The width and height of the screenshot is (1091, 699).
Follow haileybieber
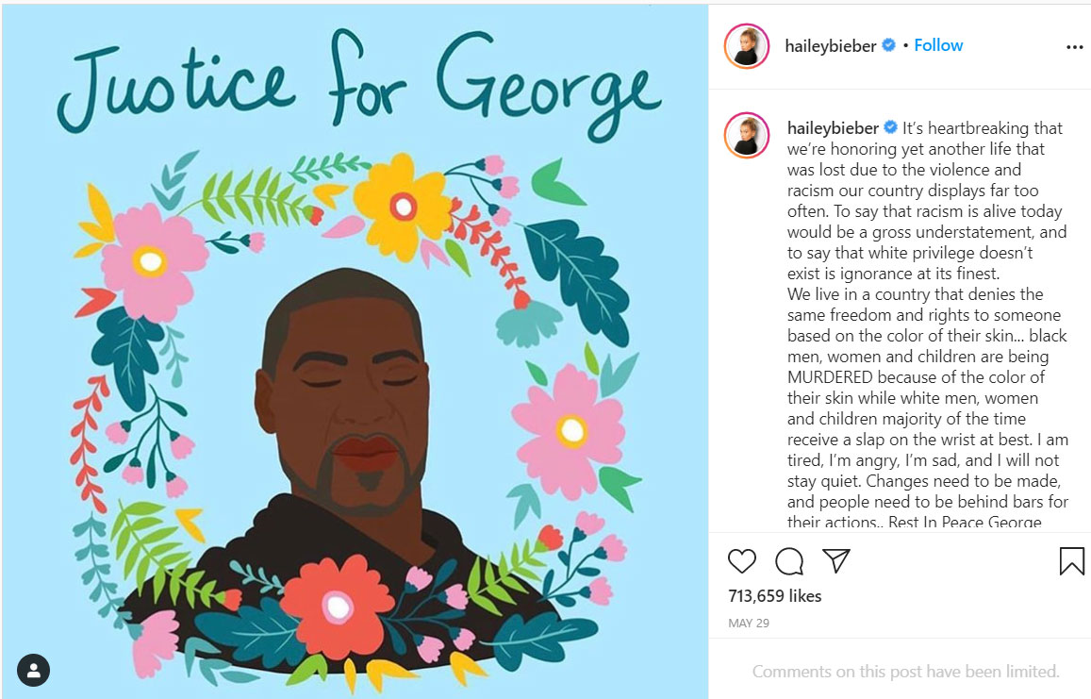[x=938, y=45]
